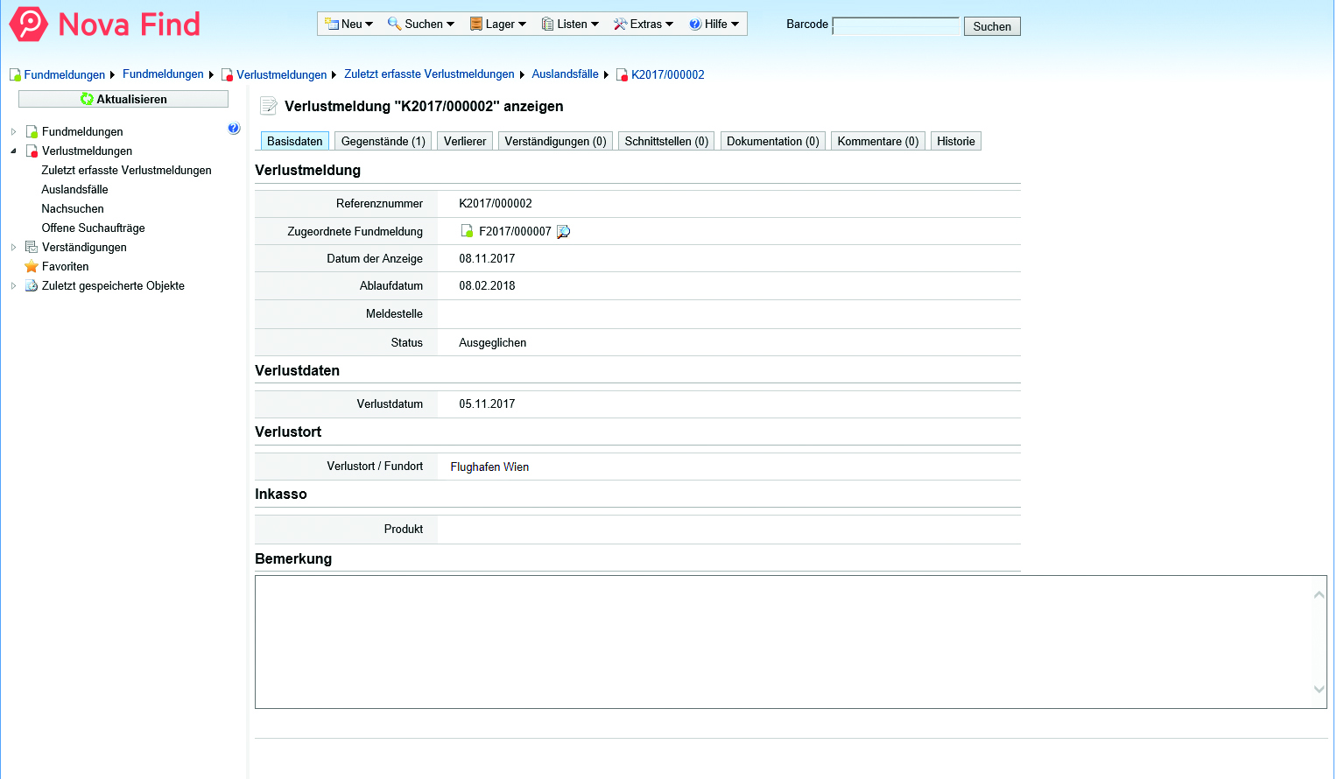This screenshot has width=1344, height=779.
Task: Switch to the Gegenstände (1) tab
Action: click(383, 141)
